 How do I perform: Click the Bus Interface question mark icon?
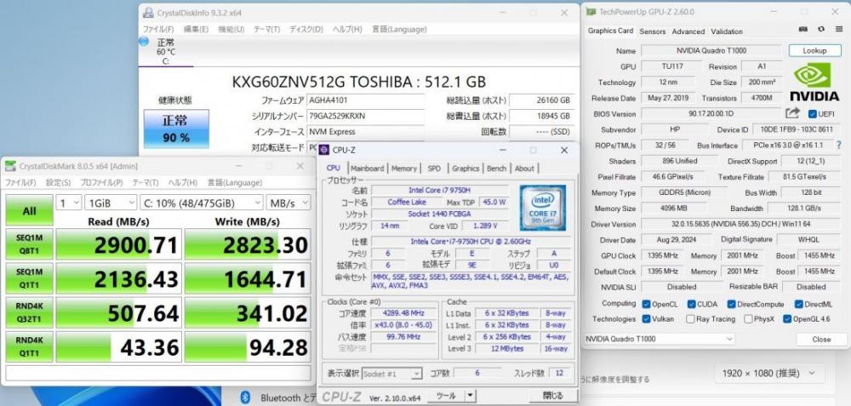pos(838,145)
